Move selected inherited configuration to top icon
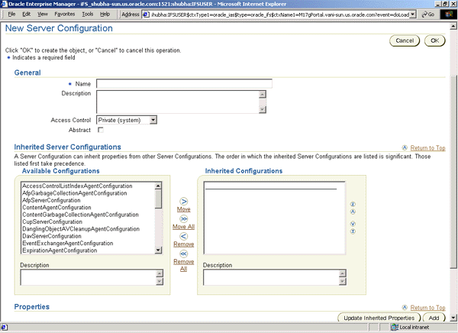 point(353,204)
